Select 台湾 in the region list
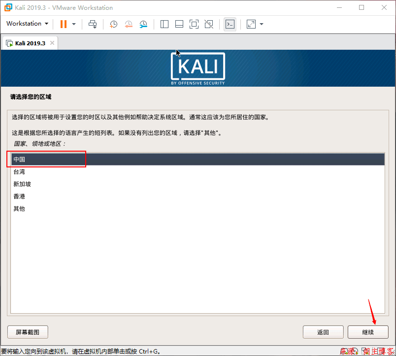 point(198,172)
